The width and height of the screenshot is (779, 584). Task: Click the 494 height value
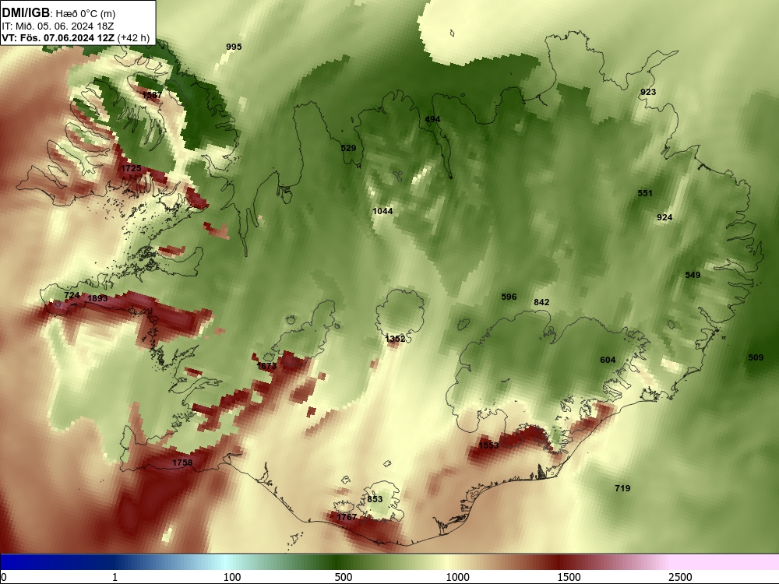[432, 119]
